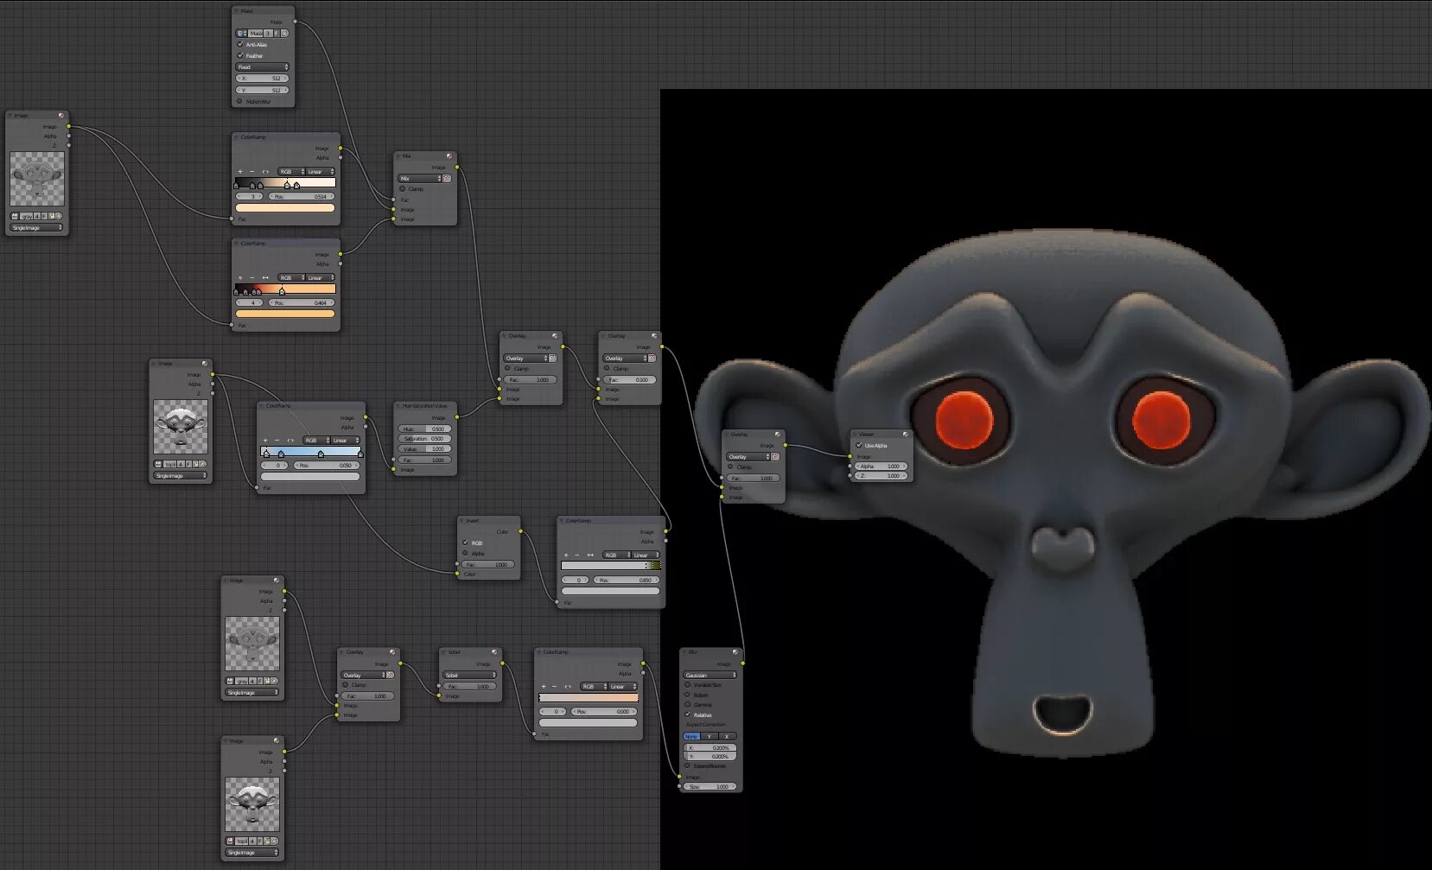
Task: Delete a stop on the ColorRamp with Pos 0.464
Action: point(251,278)
